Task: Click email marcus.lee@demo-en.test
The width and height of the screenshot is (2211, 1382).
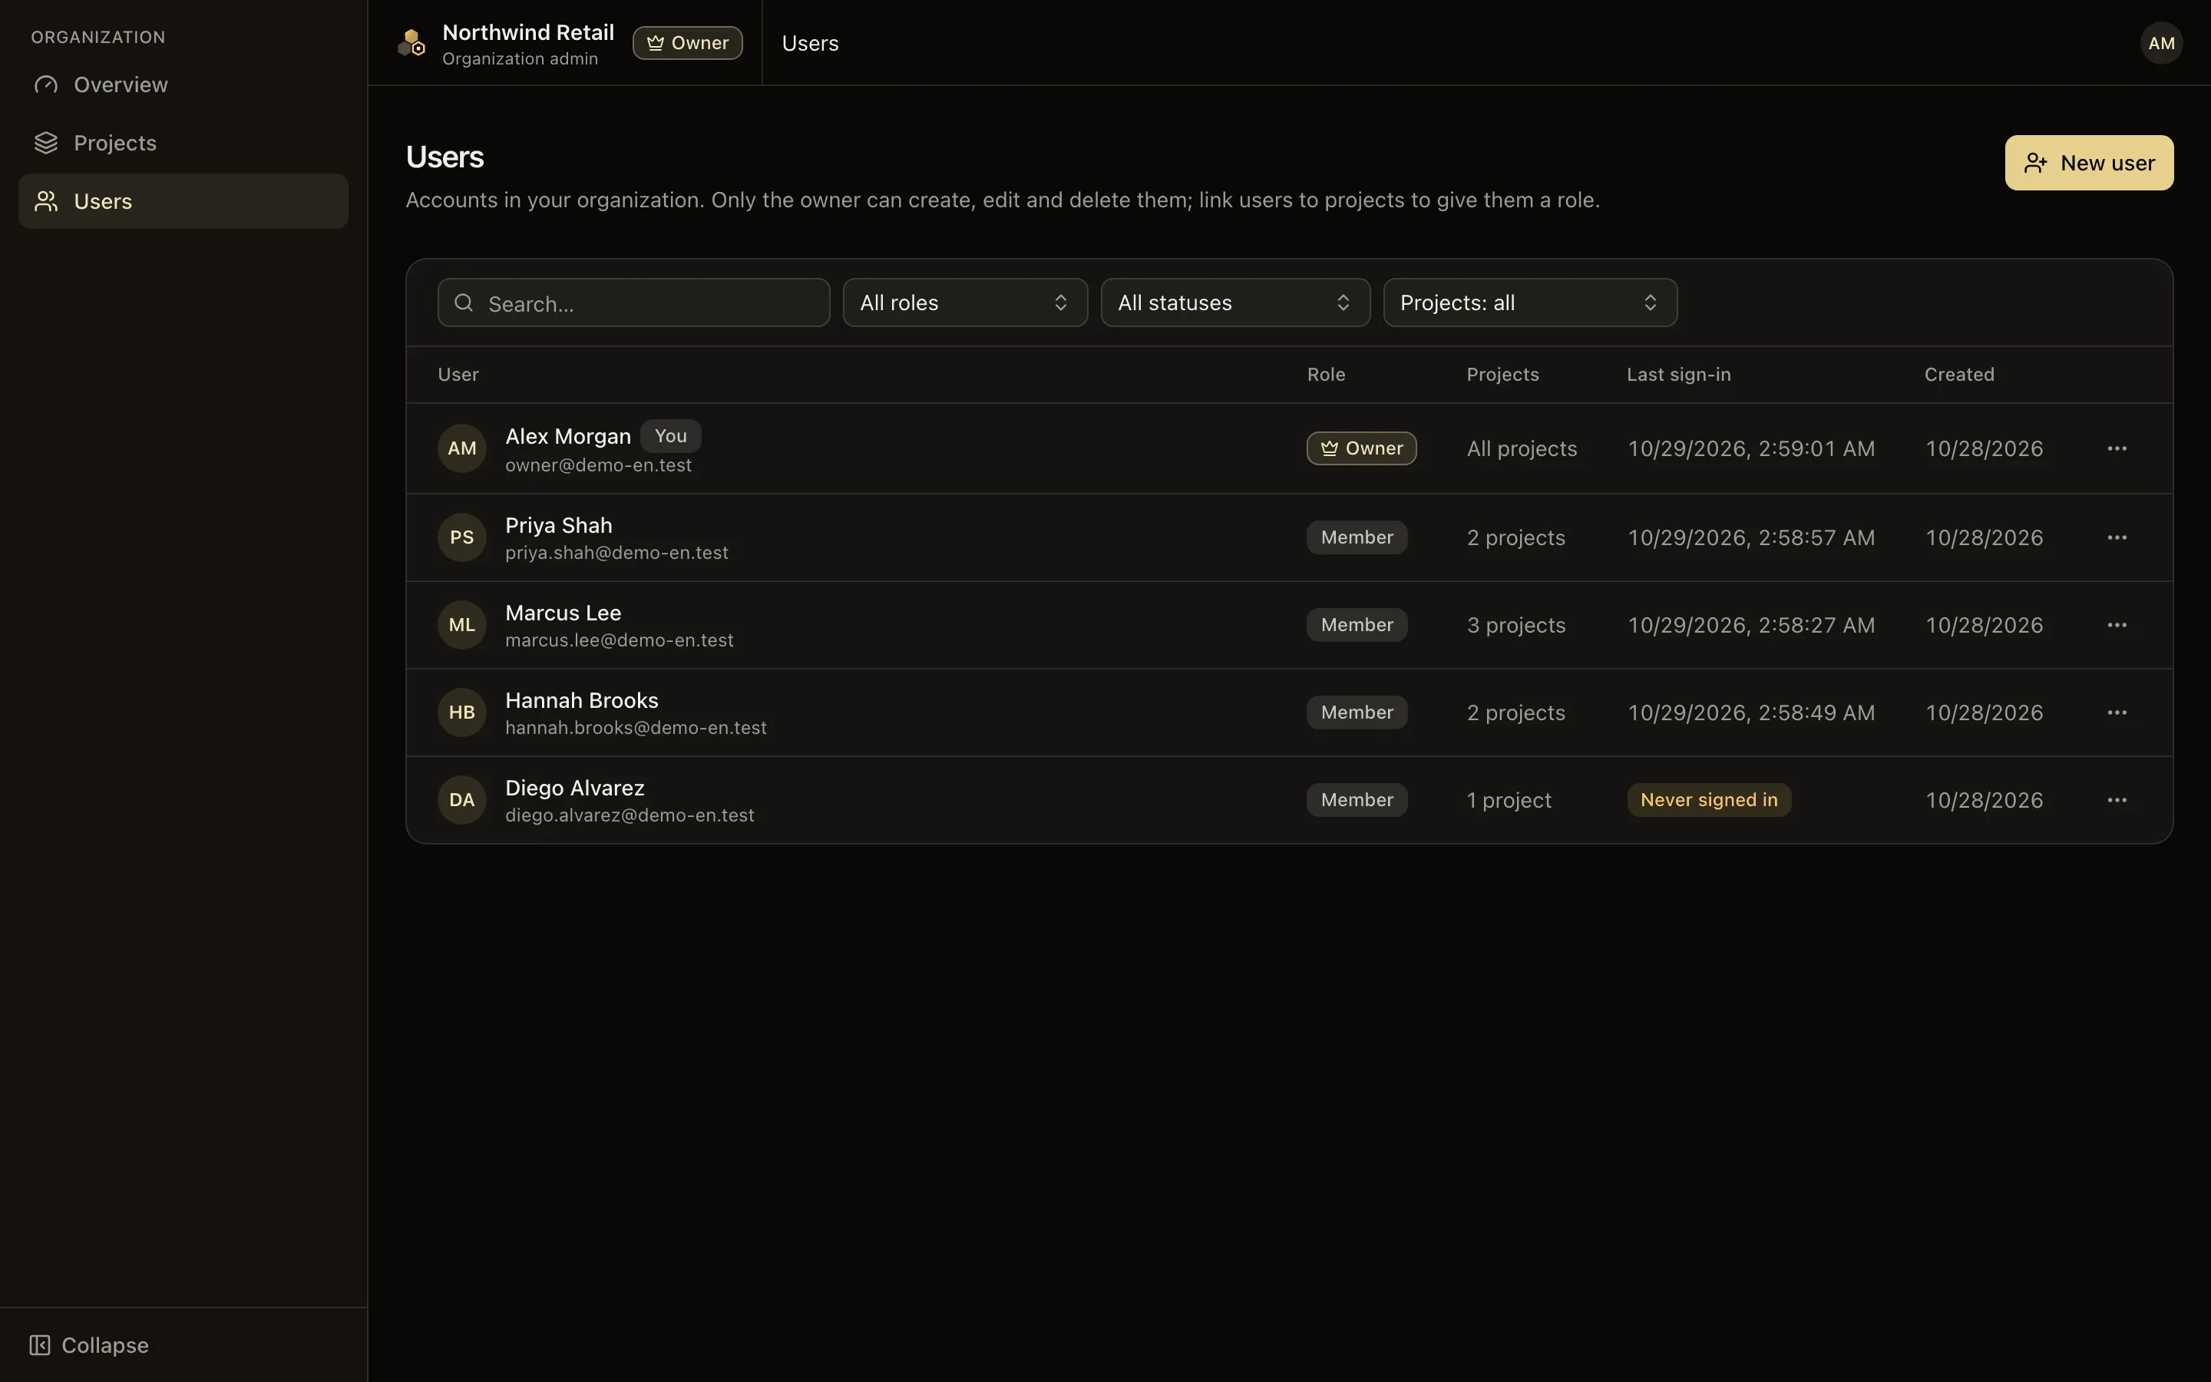Action: point(620,641)
